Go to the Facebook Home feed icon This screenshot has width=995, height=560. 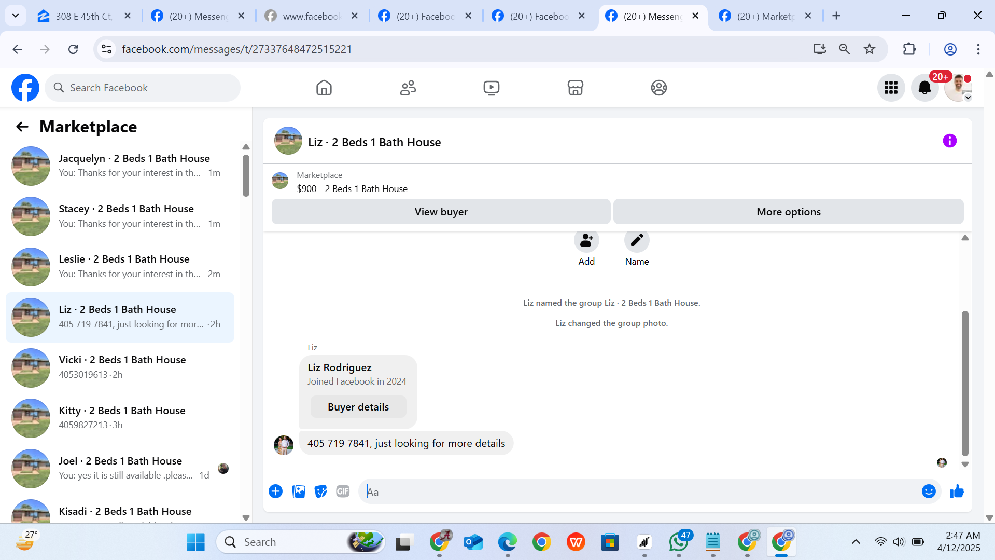(x=324, y=88)
